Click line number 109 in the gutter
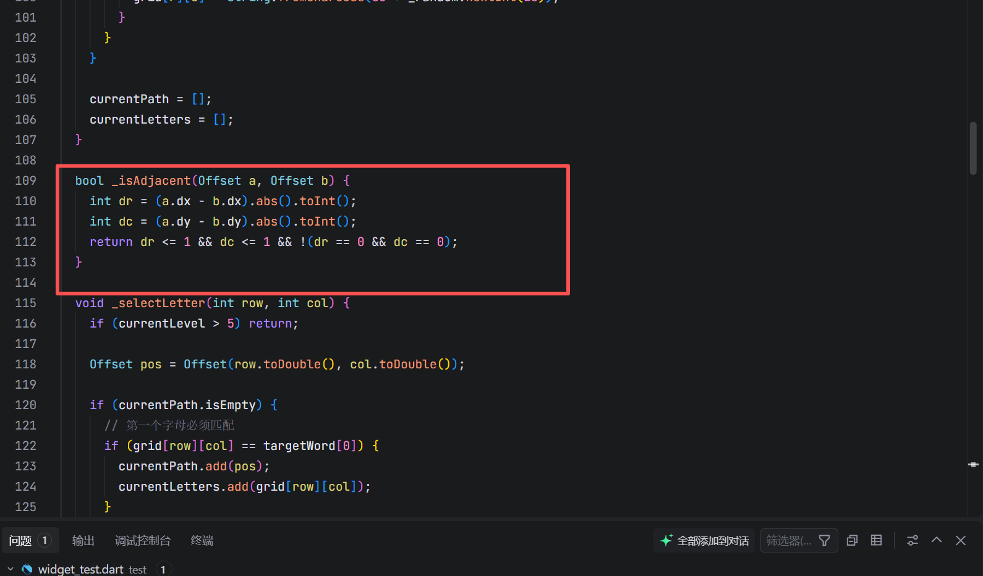Image resolution: width=983 pixels, height=576 pixels. click(x=25, y=180)
